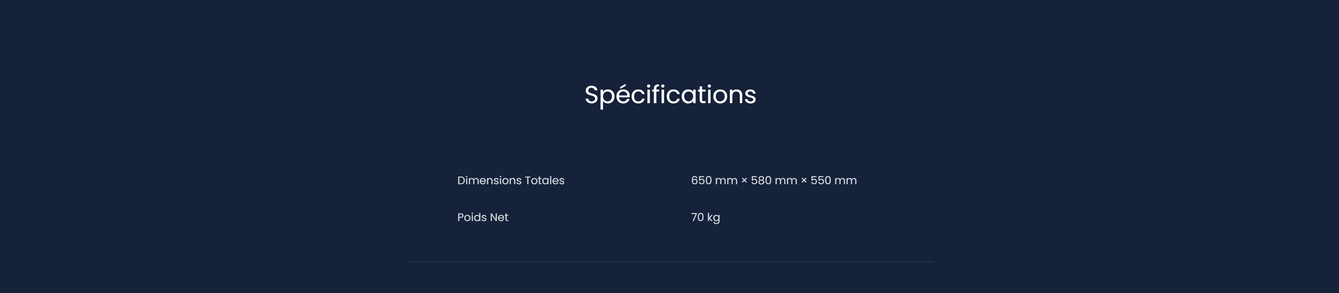Screen dimensions: 1339x293
Task: Click the word Totales in first row
Action: coord(544,180)
